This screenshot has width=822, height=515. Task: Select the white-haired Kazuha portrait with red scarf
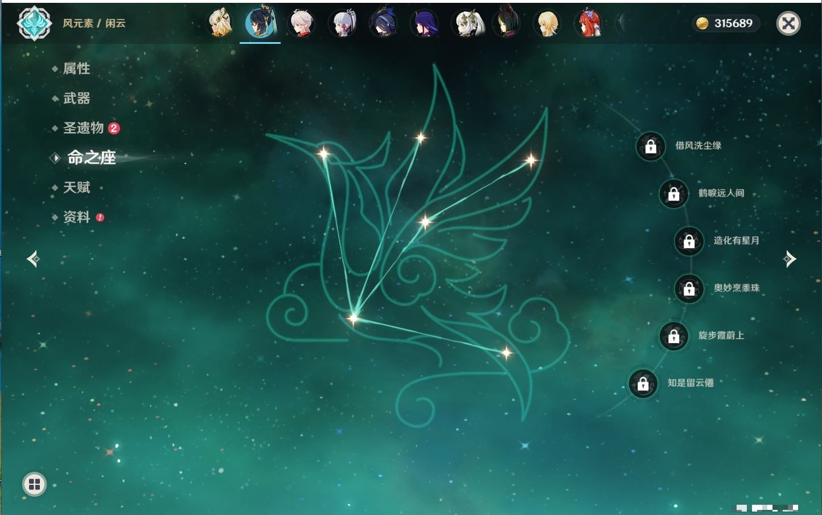pyautogui.click(x=302, y=23)
